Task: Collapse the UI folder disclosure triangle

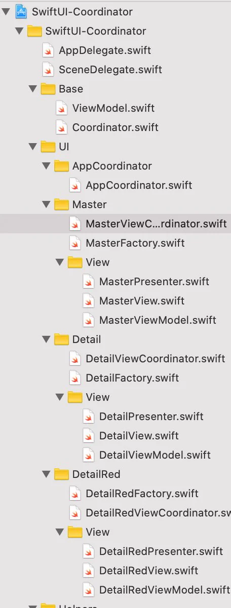Action: pyautogui.click(x=33, y=146)
